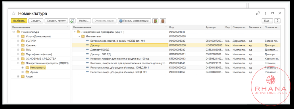Select the Диспорт name cell being edited
Image resolution: width=294 pixels, height=109 pixels.
129,45
